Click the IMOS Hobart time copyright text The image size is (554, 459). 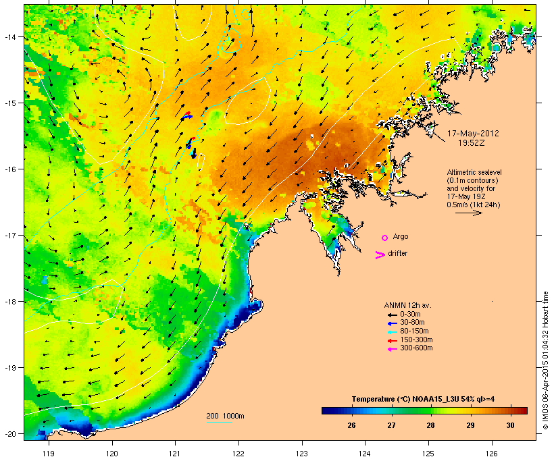click(545, 360)
